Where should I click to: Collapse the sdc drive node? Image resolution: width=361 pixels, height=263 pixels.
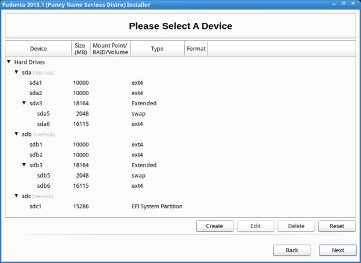coord(16,196)
